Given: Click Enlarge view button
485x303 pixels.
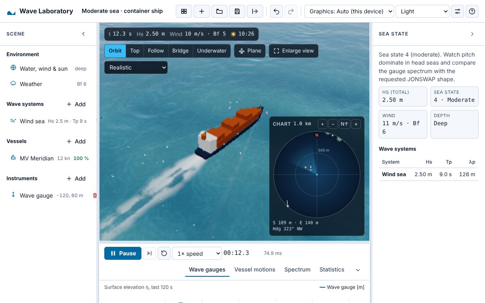Looking at the screenshot, I should pyautogui.click(x=294, y=51).
